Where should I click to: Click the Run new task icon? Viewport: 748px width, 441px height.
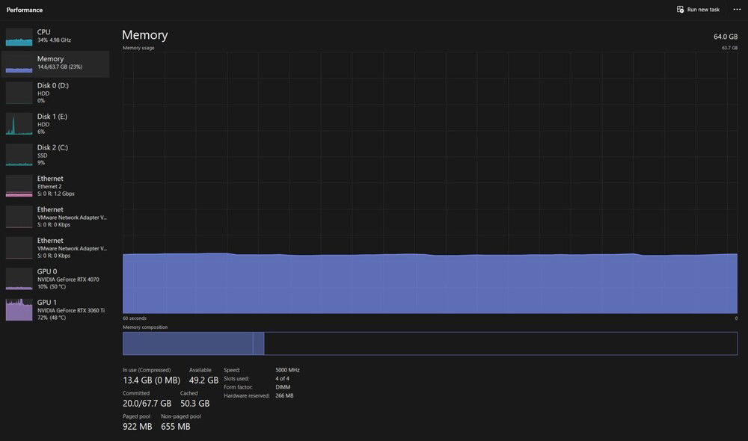pyautogui.click(x=680, y=10)
